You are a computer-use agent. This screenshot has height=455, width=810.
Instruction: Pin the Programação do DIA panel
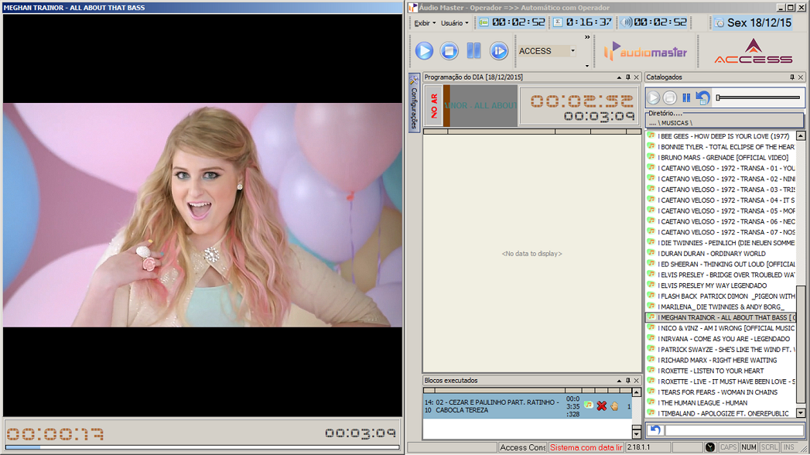[627, 77]
